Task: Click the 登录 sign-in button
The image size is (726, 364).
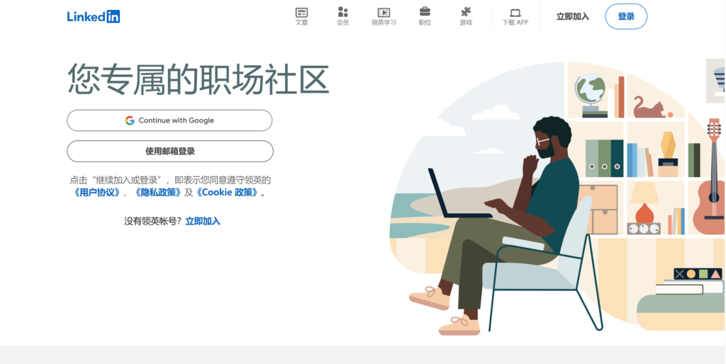Action: tap(626, 17)
